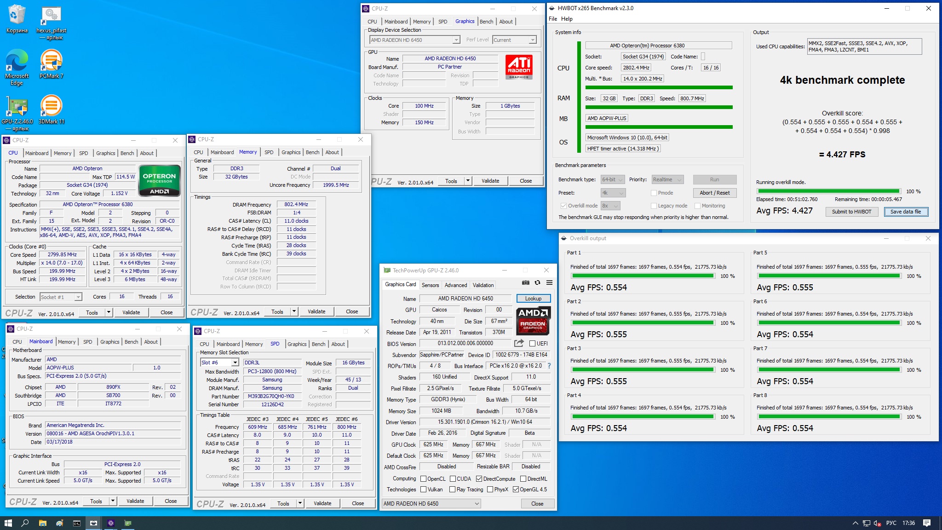Click the Lookup button in GPU-Z
Screen dimensions: 942x530
click(x=533, y=299)
